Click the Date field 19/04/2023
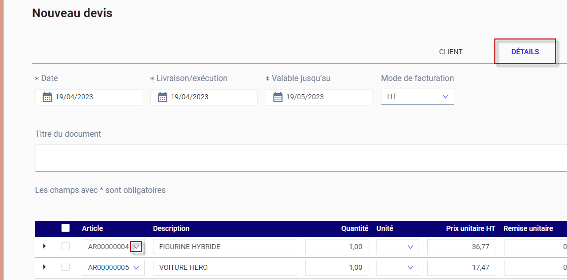 (x=88, y=97)
